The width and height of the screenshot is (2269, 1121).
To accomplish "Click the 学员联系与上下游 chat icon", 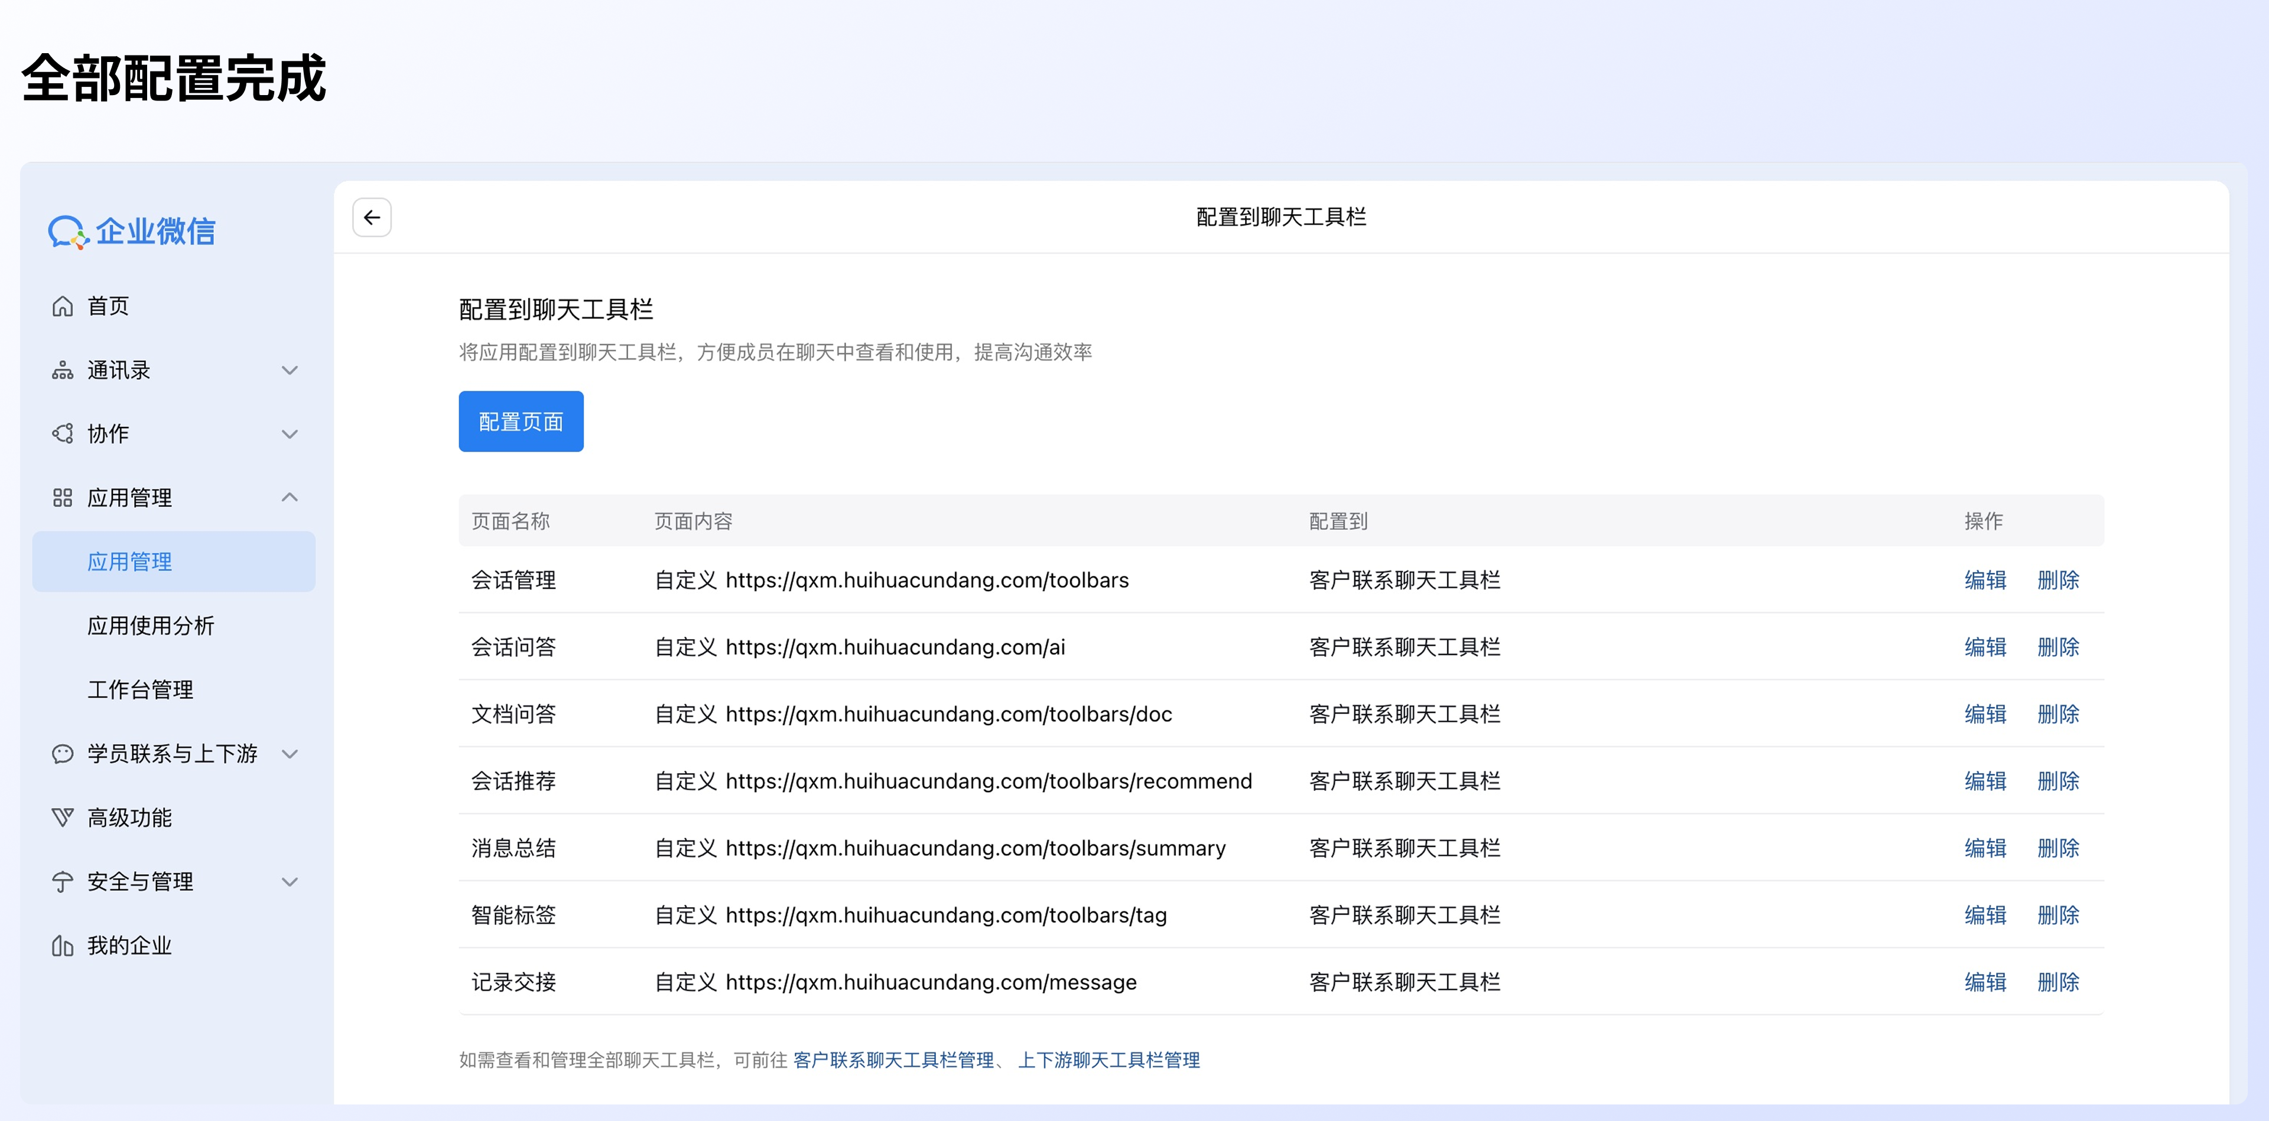I will pos(63,754).
